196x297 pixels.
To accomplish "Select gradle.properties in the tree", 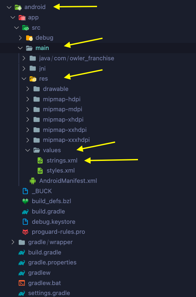I will coord(52,262).
